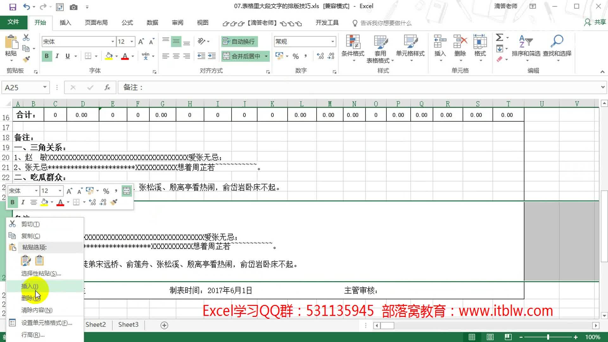608x342 pixels.
Task: Click the 共享 (Share) button
Action: point(595,22)
